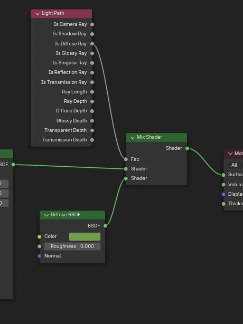243x324 pixels.
Task: Select the Diffuse BSDF node title
Action: [x=66, y=215]
